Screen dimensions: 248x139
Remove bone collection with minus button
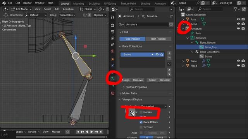pos(169,58)
